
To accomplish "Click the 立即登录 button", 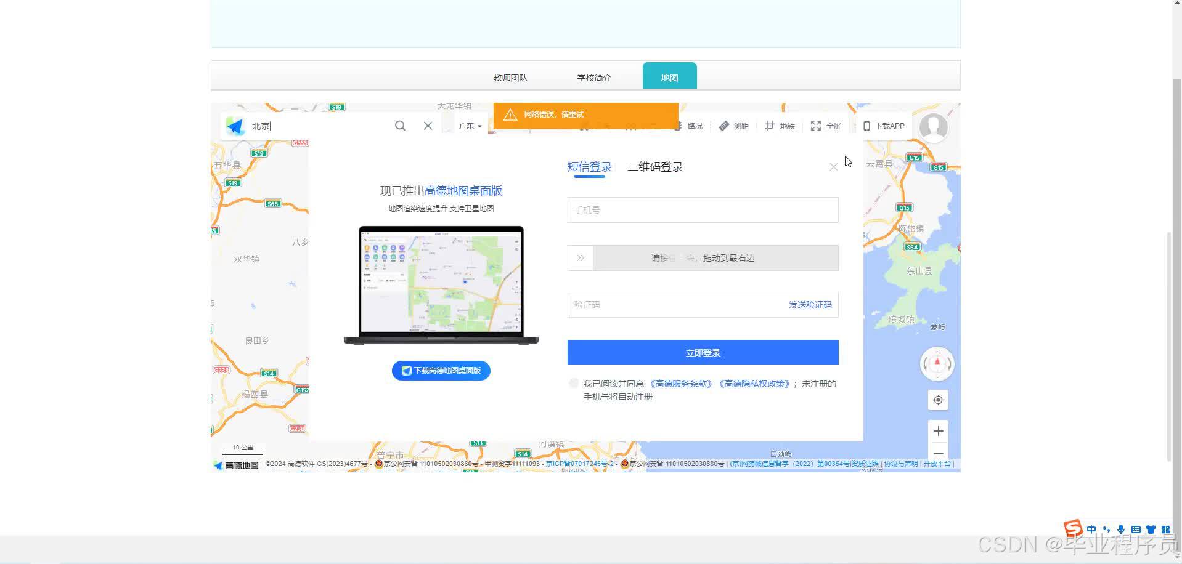I will pyautogui.click(x=703, y=352).
